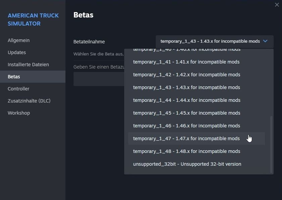Screen dimensions: 282x200
Task: Choose temporary_1_48 beta option
Action: pos(196,151)
